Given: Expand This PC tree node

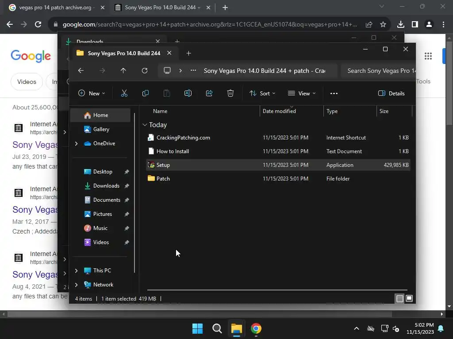Looking at the screenshot, I should (76, 271).
